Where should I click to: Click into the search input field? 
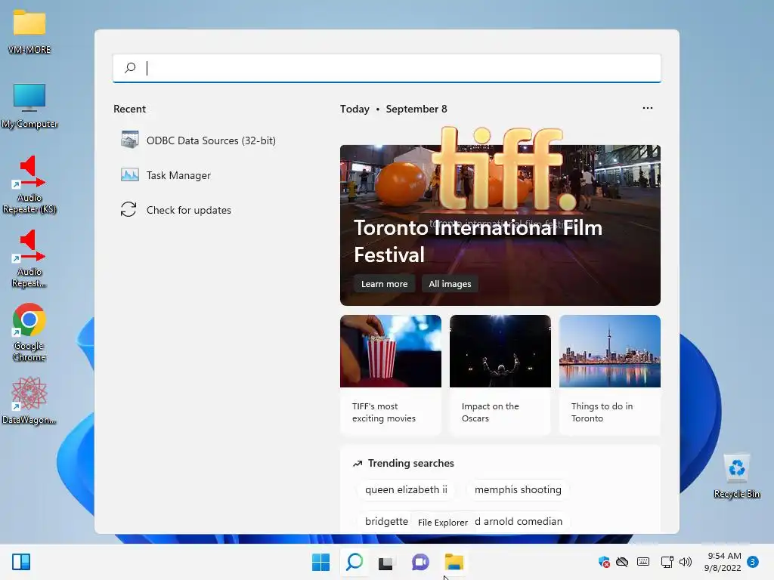(x=386, y=68)
